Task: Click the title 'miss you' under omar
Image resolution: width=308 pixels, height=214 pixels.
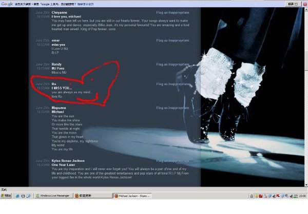Action: (59, 45)
